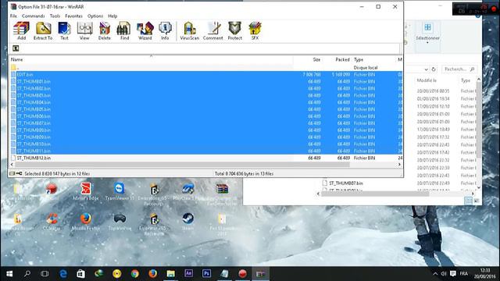Open the Windows Start menu

coord(9,274)
